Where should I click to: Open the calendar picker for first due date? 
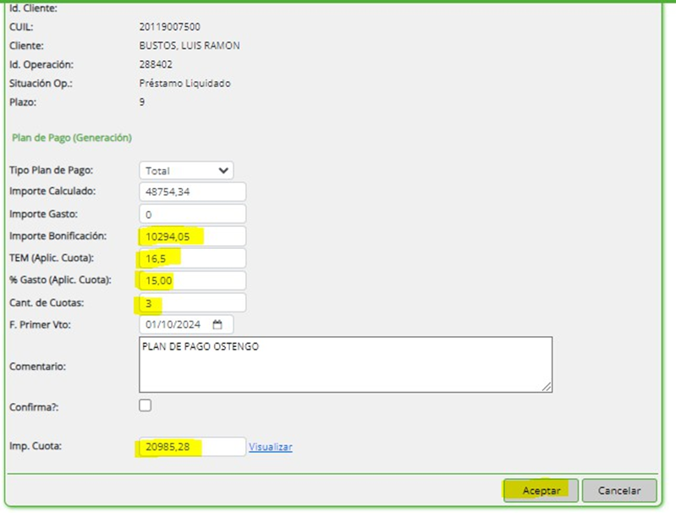click(217, 324)
